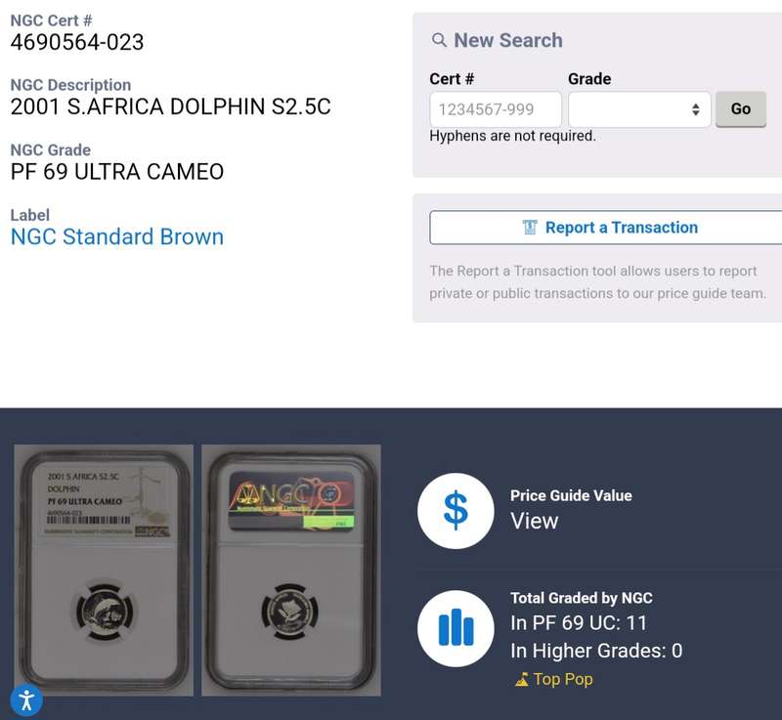Click the Price Guide Value heading
The image size is (782, 720).
pyautogui.click(x=571, y=495)
